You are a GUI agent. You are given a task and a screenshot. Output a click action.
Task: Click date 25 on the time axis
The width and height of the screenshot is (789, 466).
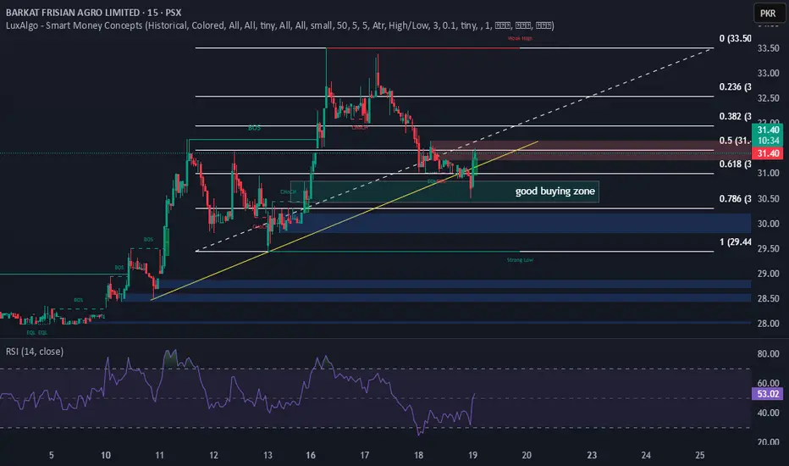[700, 456]
